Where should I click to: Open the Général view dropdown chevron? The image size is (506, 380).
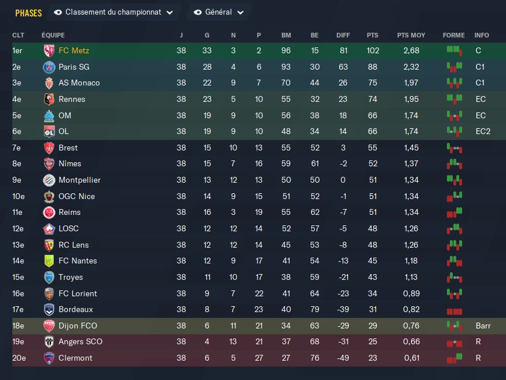tap(240, 12)
